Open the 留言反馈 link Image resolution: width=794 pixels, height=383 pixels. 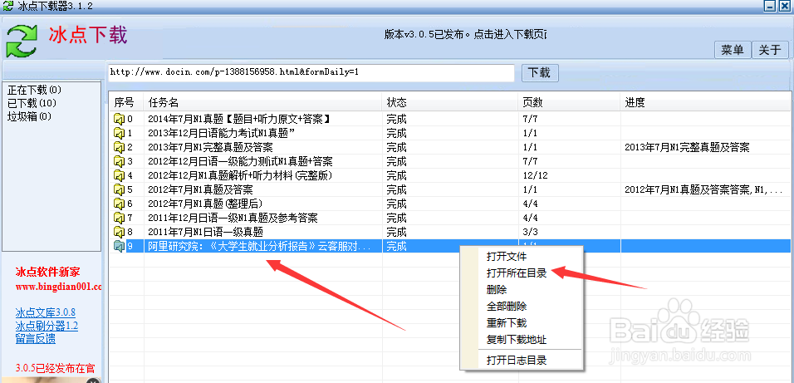[36, 339]
